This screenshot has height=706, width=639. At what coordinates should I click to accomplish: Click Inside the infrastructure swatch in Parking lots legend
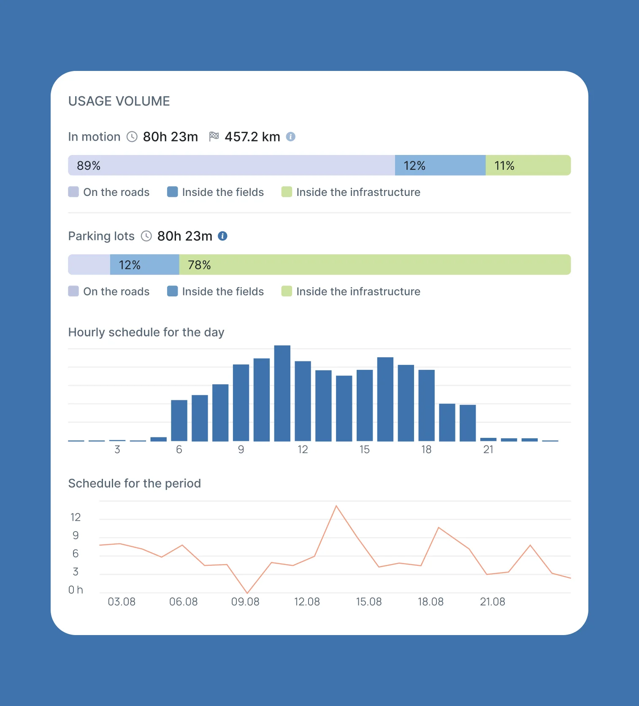pyautogui.click(x=287, y=291)
